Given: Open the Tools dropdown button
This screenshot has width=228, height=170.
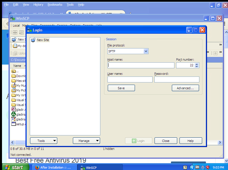Looking at the screenshot, I should coord(44,141).
